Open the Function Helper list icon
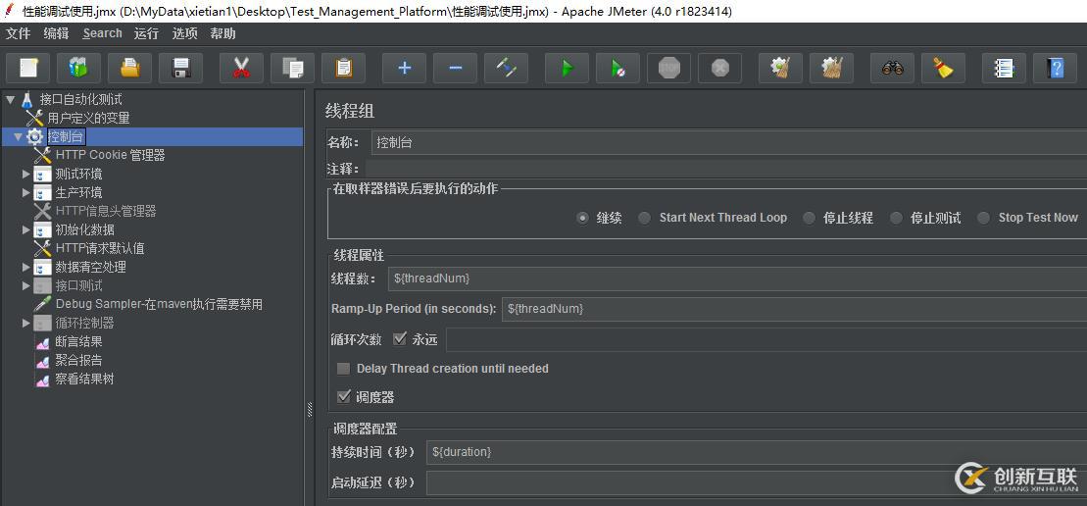This screenshot has height=506, width=1087. [x=1004, y=68]
